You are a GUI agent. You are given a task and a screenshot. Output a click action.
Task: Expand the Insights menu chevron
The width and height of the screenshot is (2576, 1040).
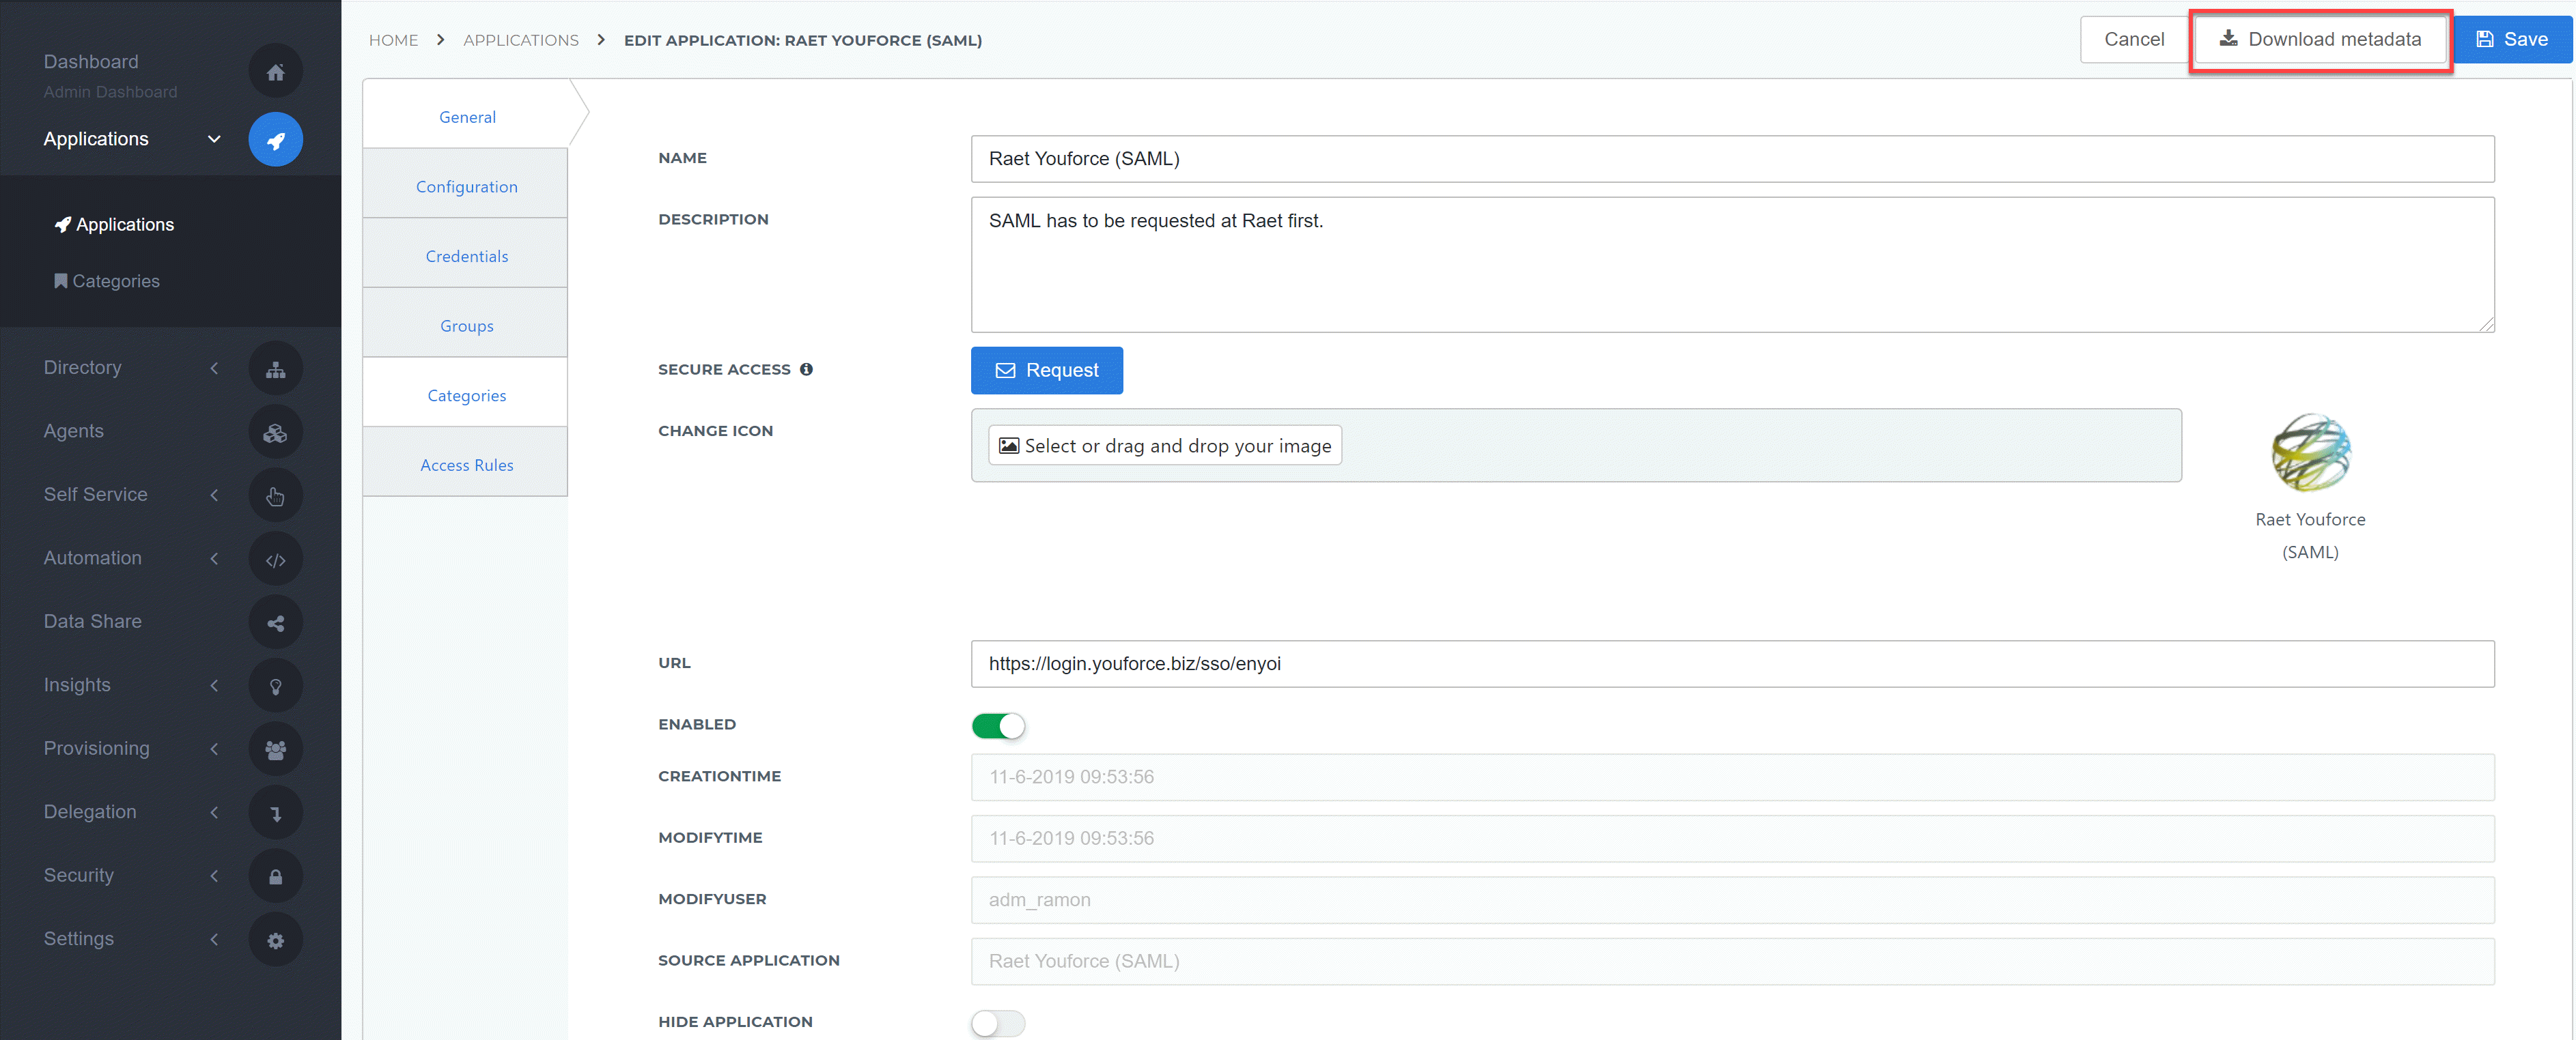pos(214,685)
